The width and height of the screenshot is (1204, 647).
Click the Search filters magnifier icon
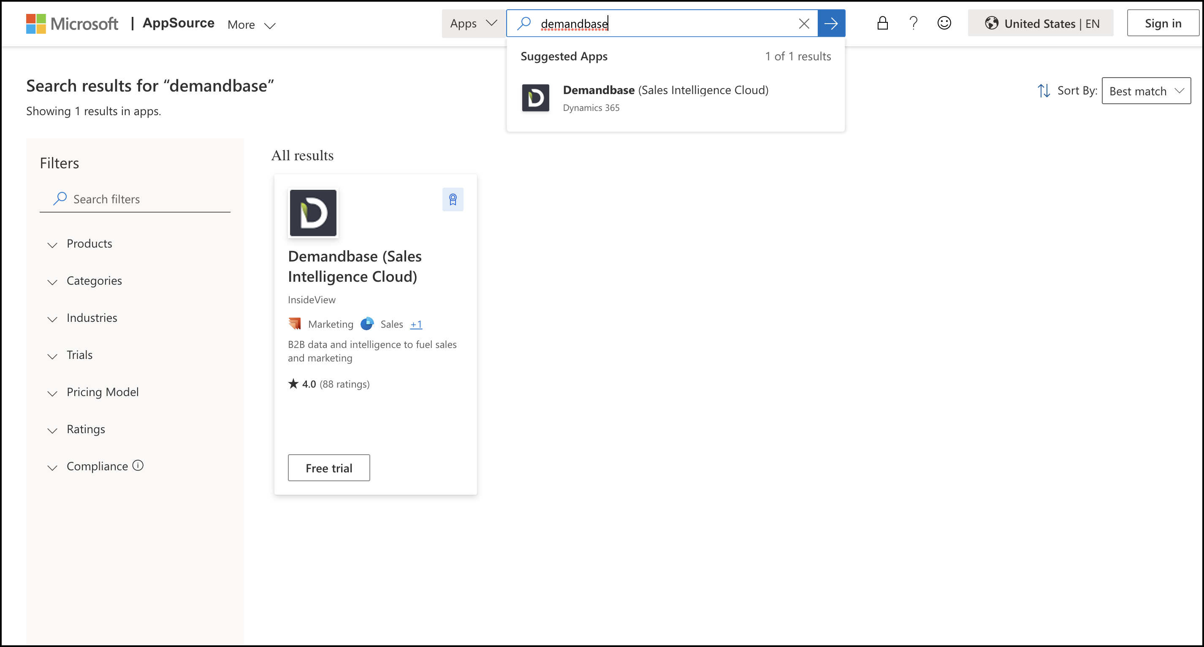(60, 199)
